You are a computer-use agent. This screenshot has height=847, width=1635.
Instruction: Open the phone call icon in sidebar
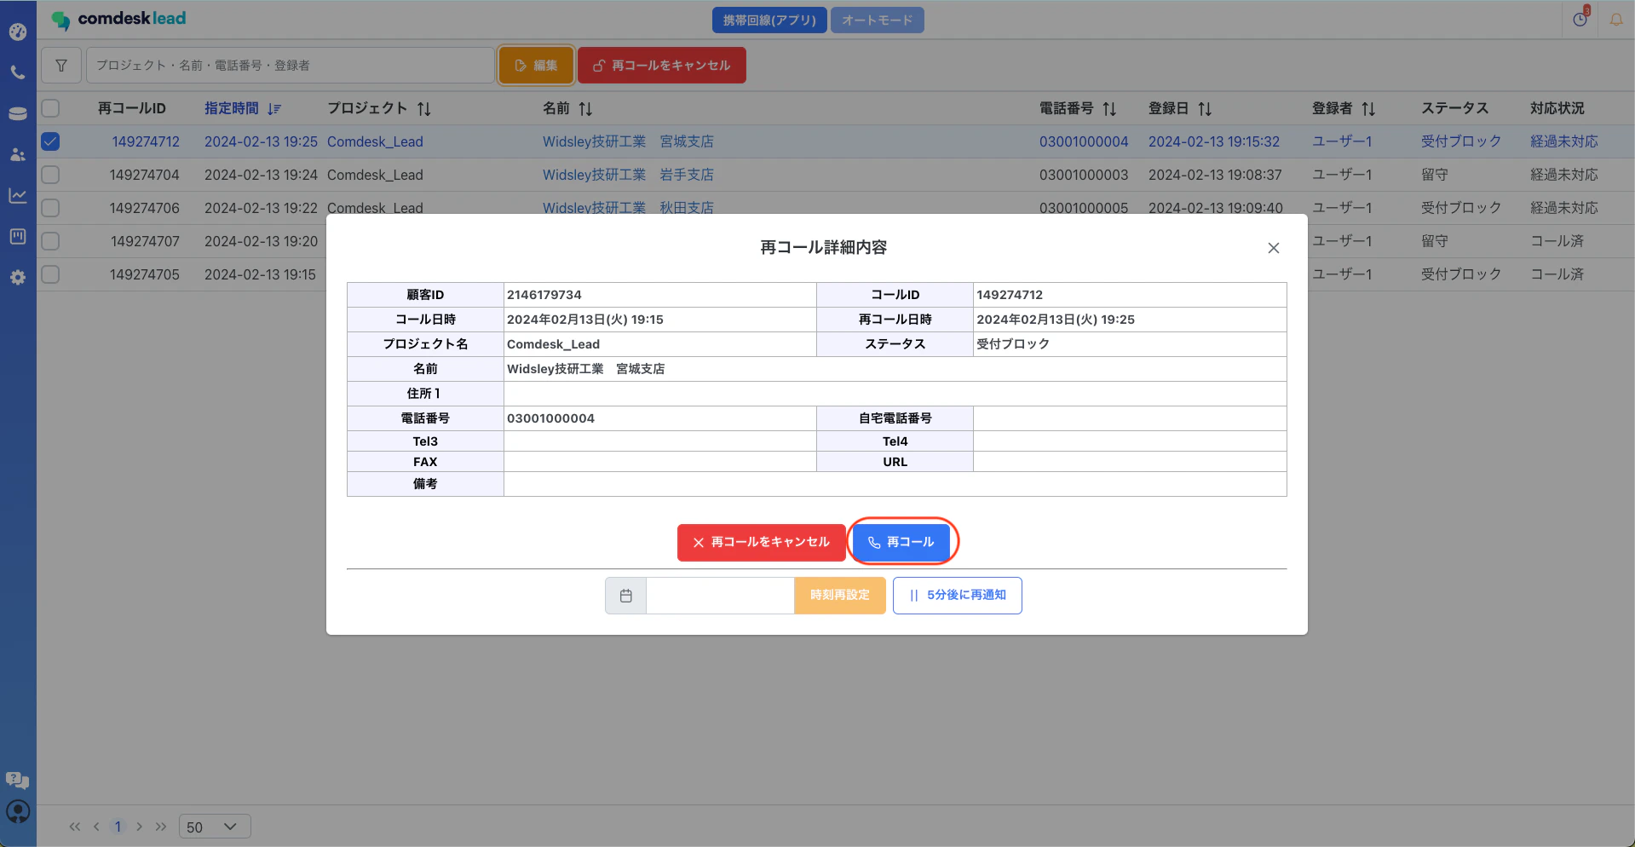[x=18, y=73]
